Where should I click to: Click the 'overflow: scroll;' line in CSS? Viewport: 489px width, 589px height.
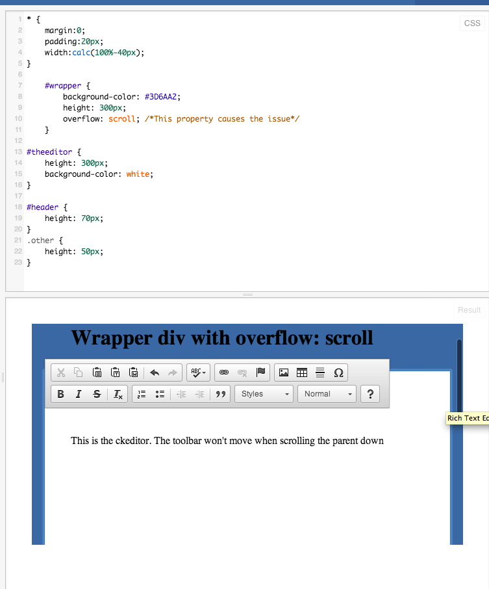[101, 119]
